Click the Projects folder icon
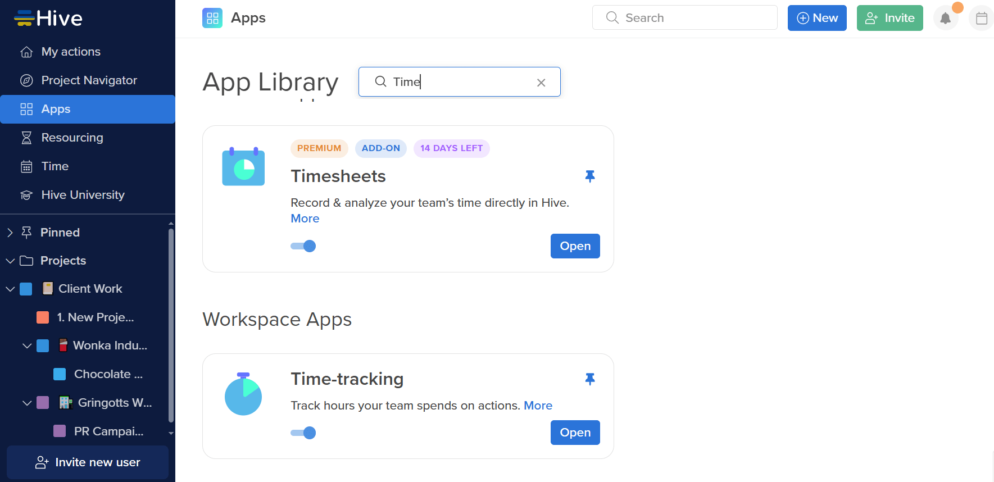This screenshot has width=994, height=482. tap(26, 261)
